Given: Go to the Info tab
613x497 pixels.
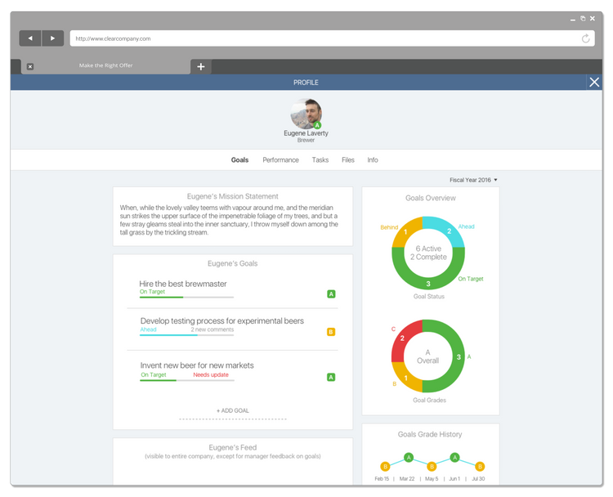Looking at the screenshot, I should (373, 160).
